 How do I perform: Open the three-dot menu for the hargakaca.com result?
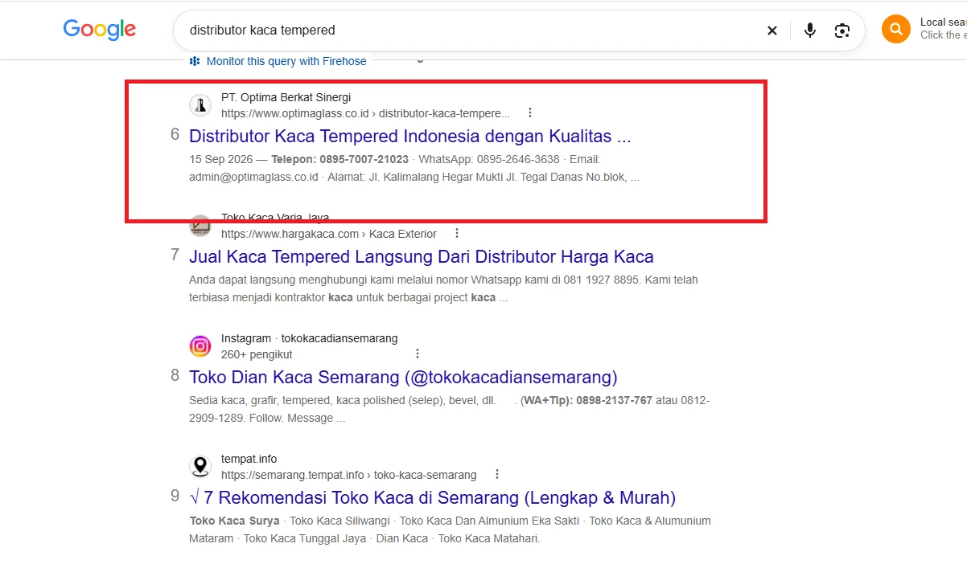point(457,233)
